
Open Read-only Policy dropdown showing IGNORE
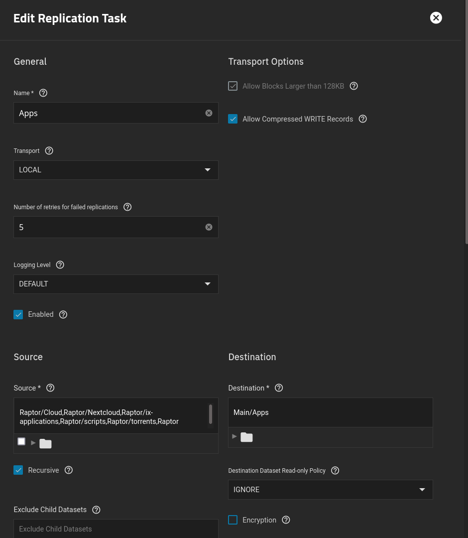pos(330,490)
